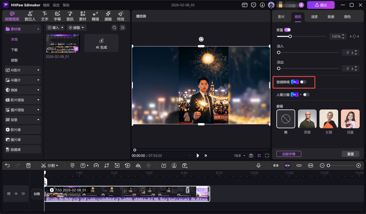Click the delete (trash) icon in timeline toolbar
This screenshot has width=366, height=214.
point(28,165)
